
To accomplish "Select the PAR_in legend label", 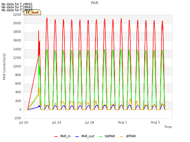I will (65, 136).
